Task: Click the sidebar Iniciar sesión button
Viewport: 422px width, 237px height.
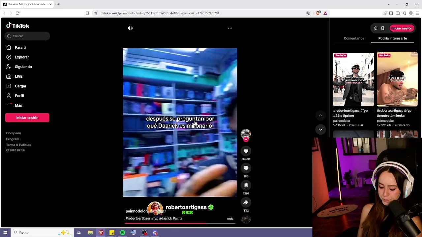Action: pyautogui.click(x=27, y=118)
